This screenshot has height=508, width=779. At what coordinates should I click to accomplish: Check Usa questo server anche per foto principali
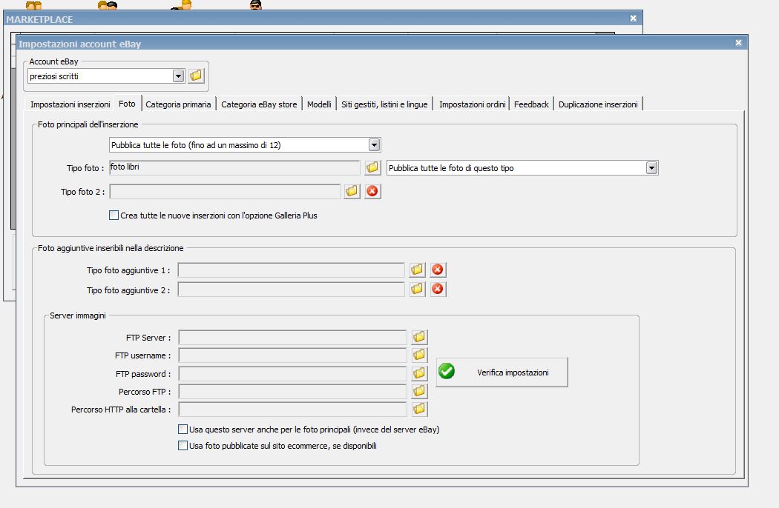183,429
